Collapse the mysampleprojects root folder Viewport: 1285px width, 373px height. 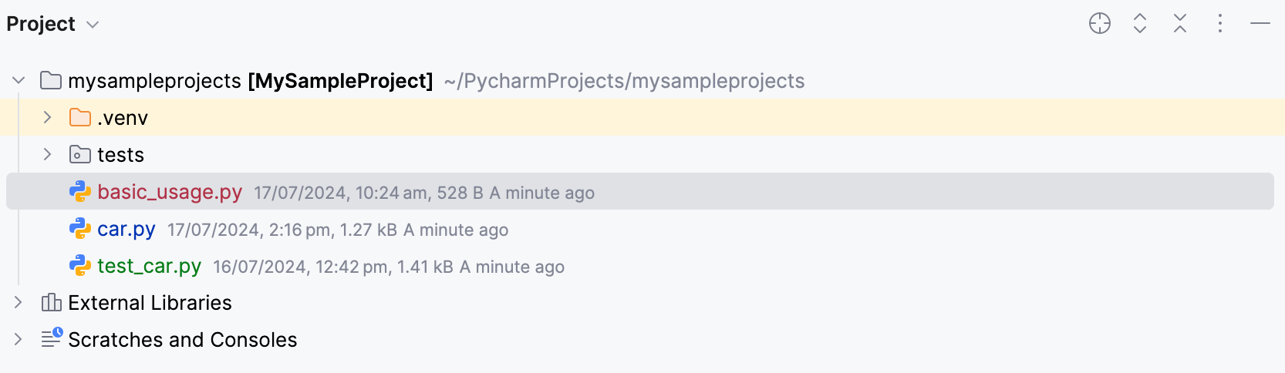click(19, 80)
